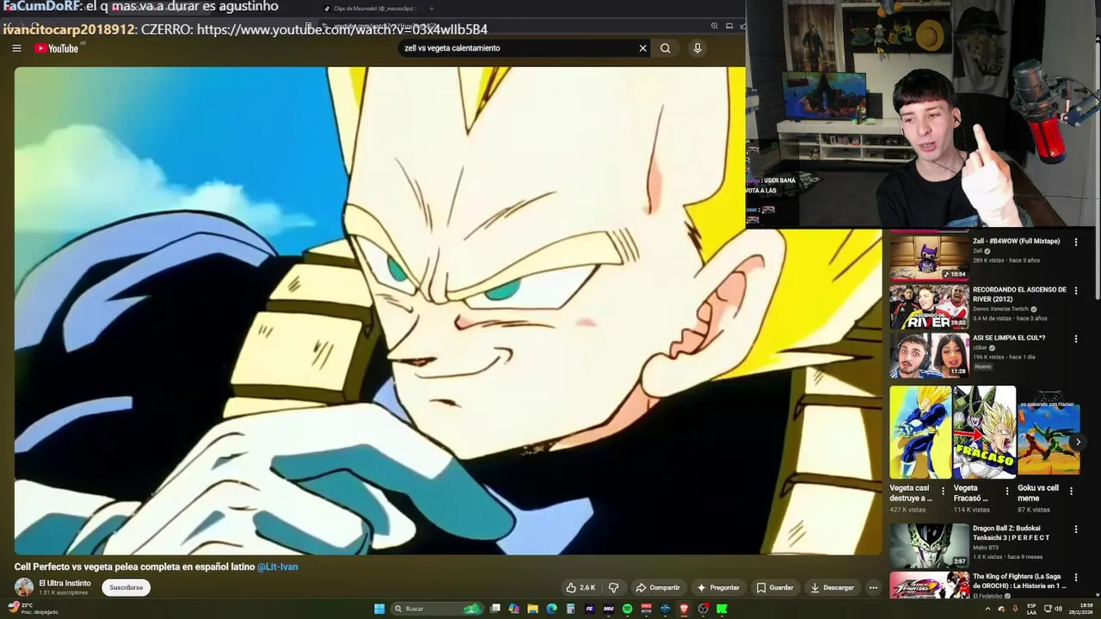The width and height of the screenshot is (1101, 619).
Task: Open options for ASI SE LIMPIA video
Action: pos(1076,339)
